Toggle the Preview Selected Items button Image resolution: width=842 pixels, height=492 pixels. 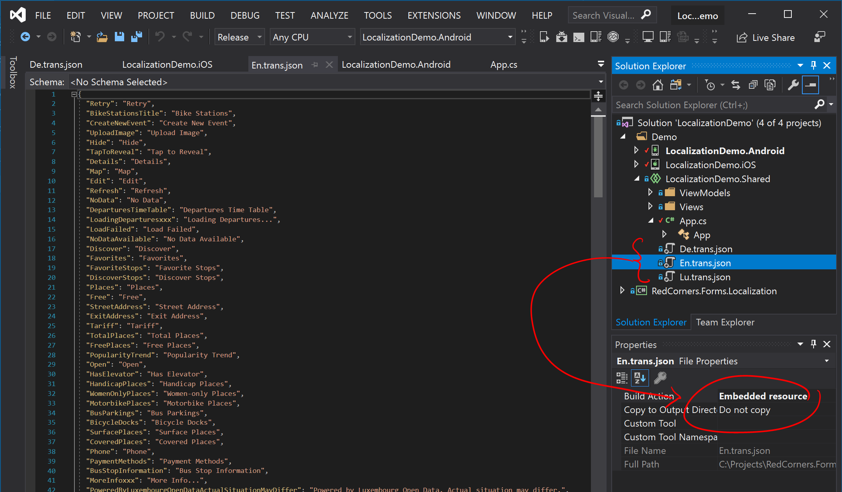coord(810,85)
